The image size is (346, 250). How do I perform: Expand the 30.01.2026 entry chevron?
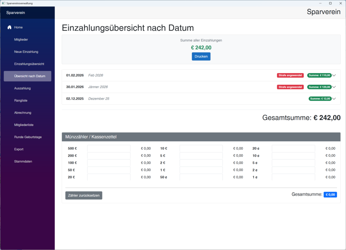pos(334,87)
